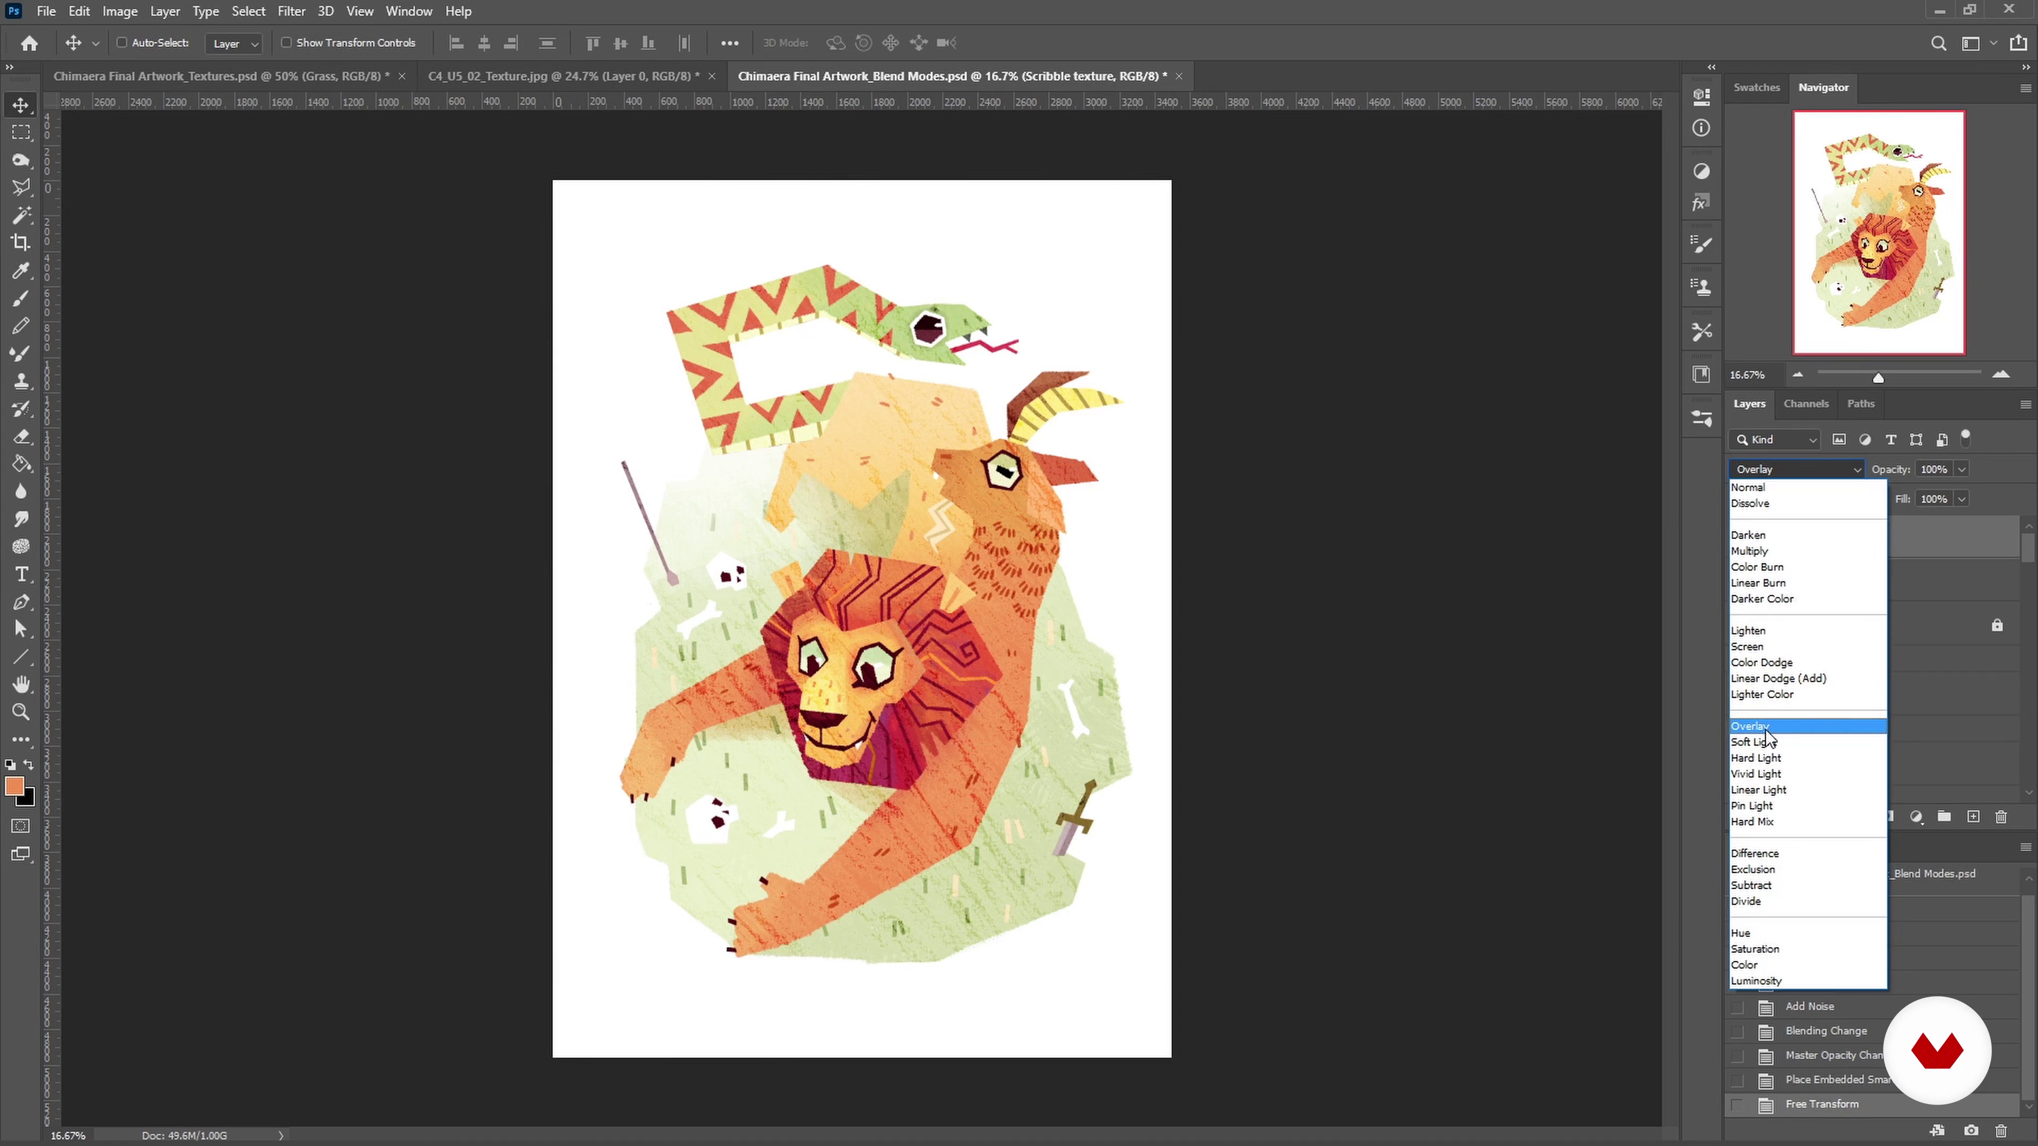The width and height of the screenshot is (2038, 1146).
Task: Click the Home icon in options bar
Action: point(29,42)
